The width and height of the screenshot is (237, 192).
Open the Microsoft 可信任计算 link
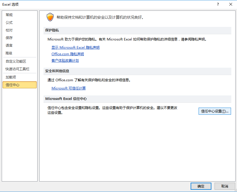click(x=69, y=88)
